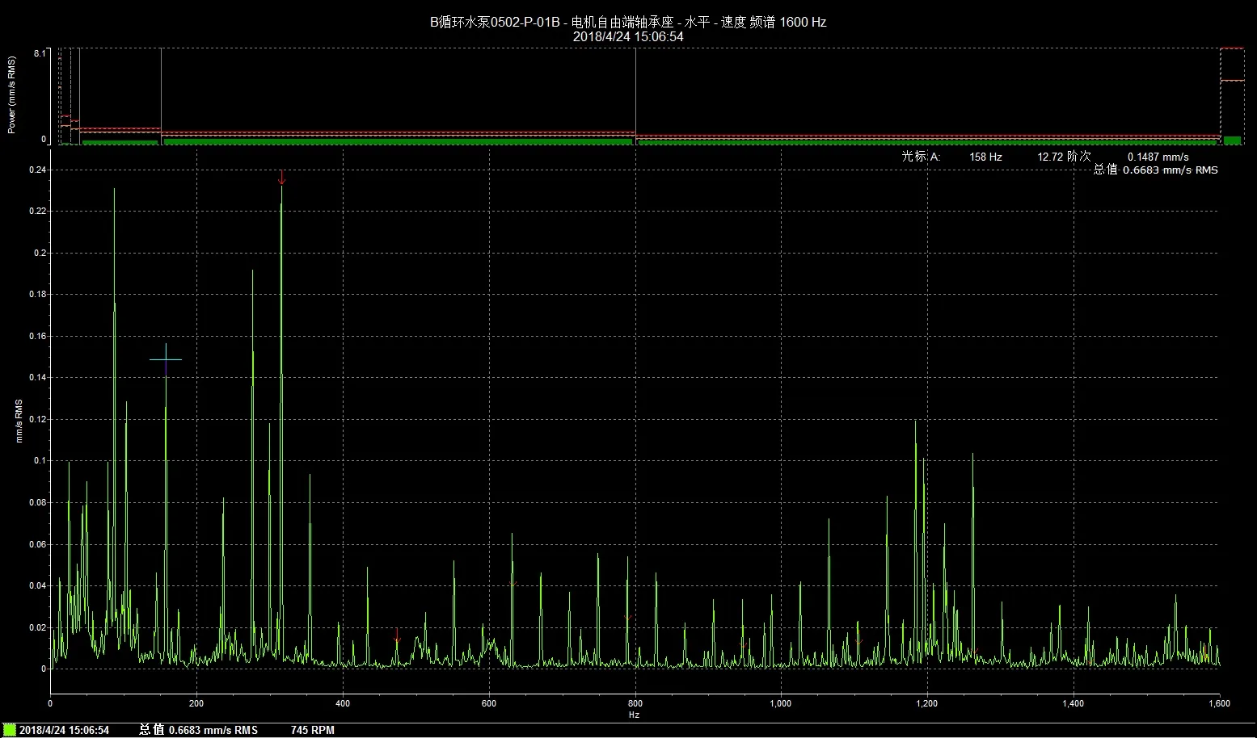Click the 光标 A cursor readout label

pos(921,157)
